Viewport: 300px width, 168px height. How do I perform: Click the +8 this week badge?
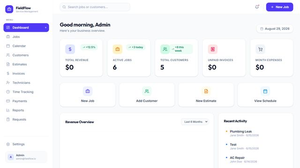click(181, 49)
